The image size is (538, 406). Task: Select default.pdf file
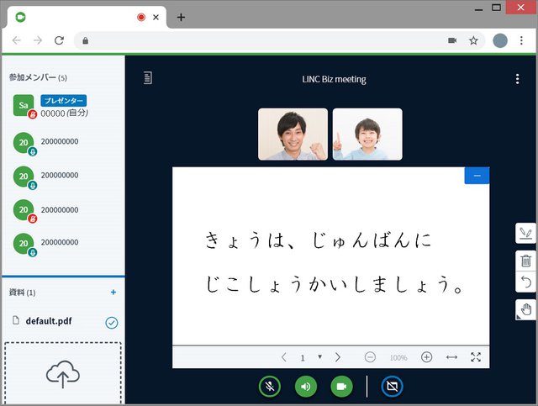(49, 321)
